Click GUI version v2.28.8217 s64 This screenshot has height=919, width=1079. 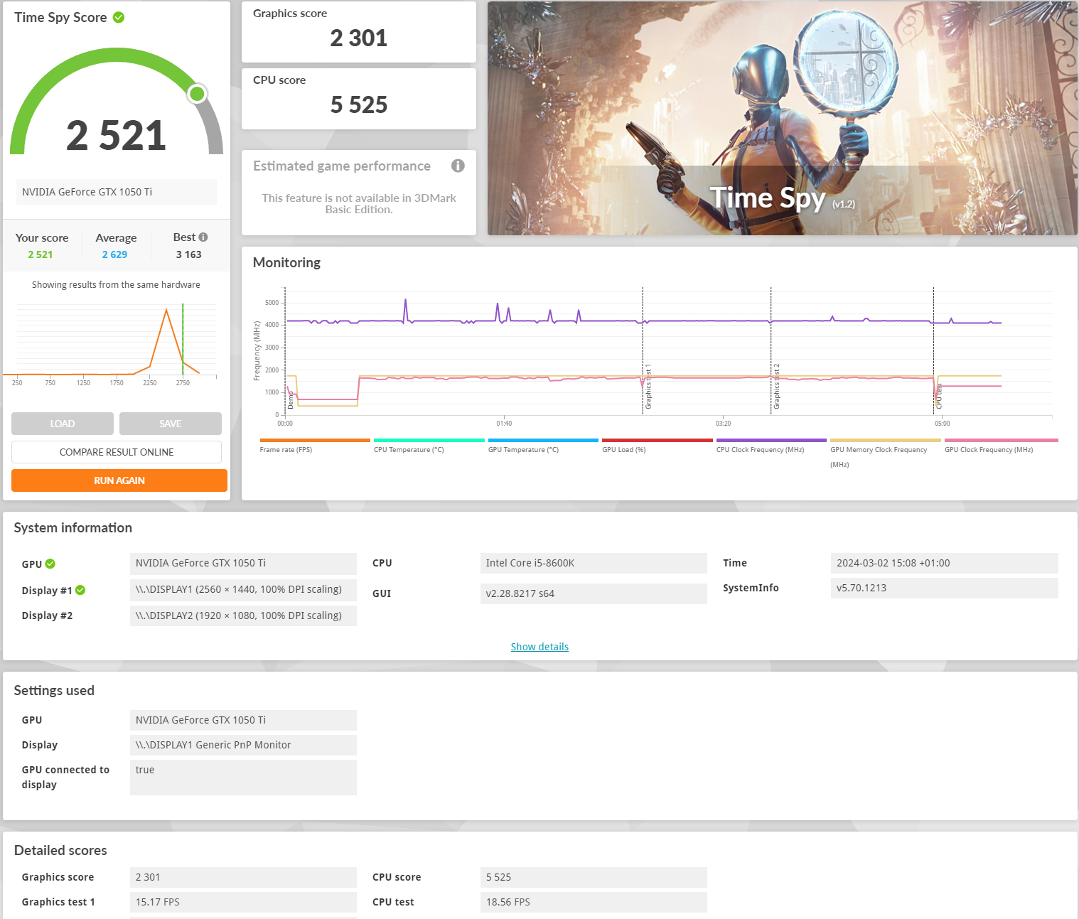tap(594, 594)
